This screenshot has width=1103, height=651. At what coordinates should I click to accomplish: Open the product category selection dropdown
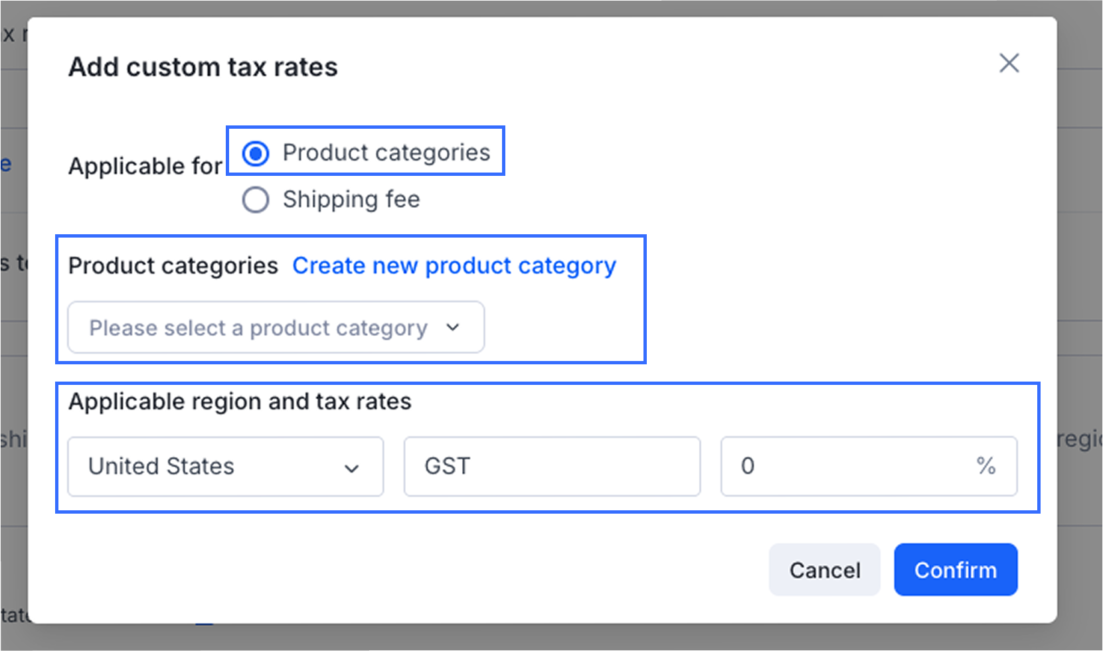pos(276,327)
